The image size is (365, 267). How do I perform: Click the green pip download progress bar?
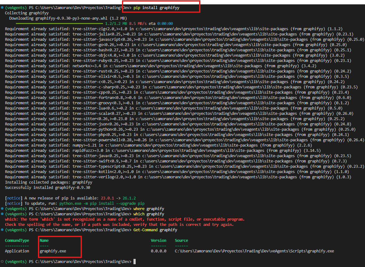point(59,24)
